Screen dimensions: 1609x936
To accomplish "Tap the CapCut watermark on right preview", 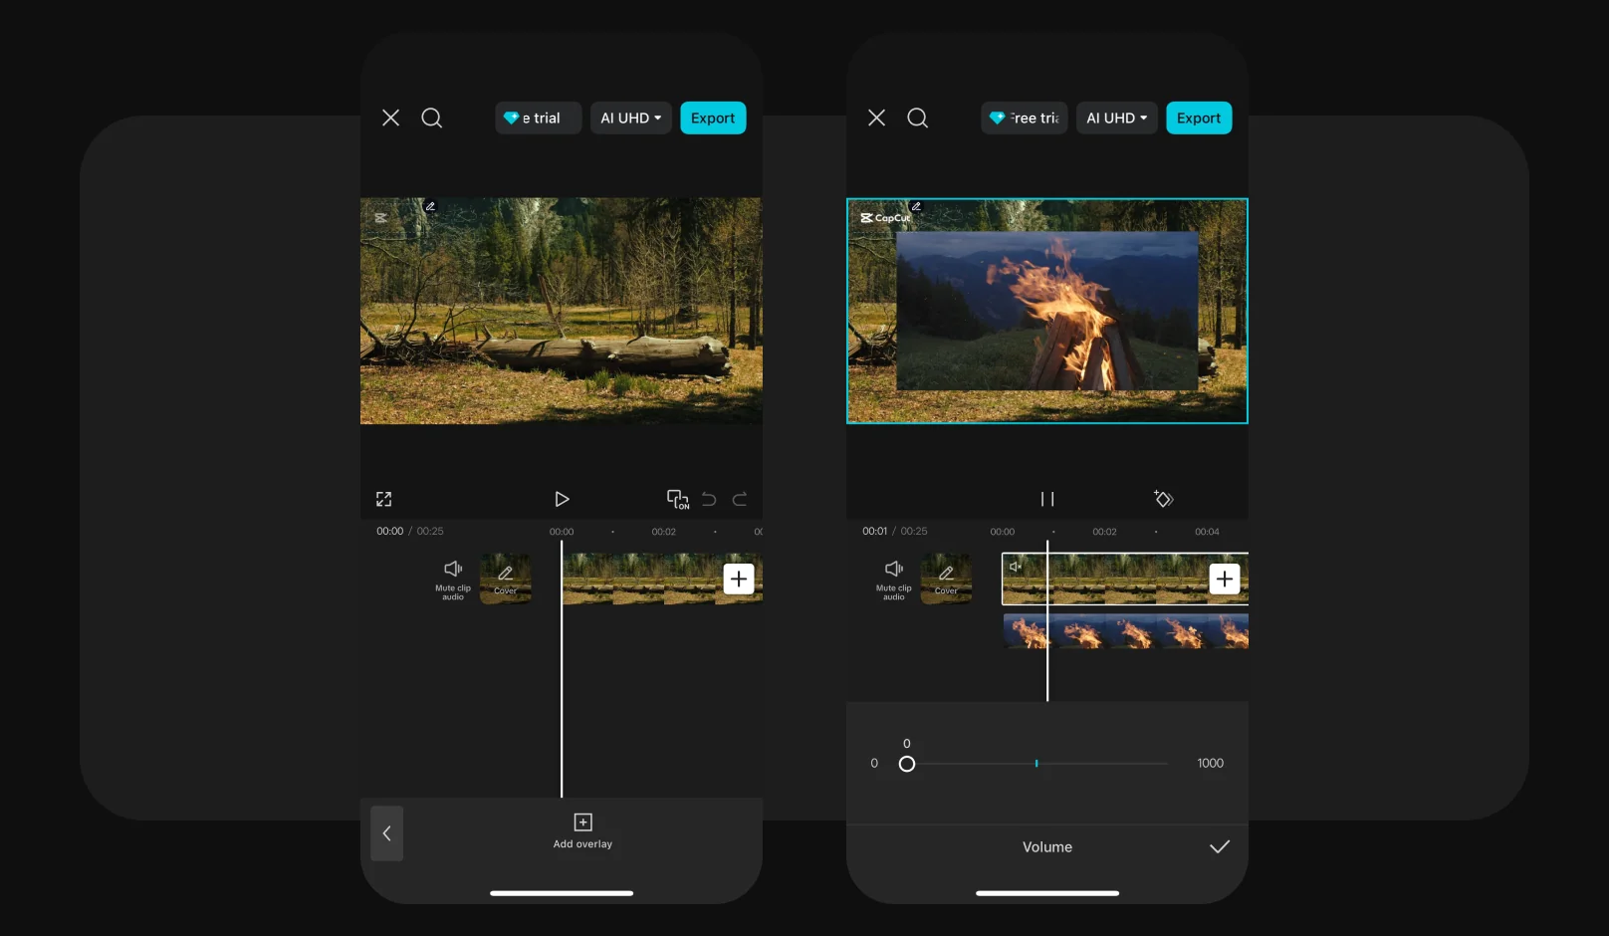I will tap(885, 218).
